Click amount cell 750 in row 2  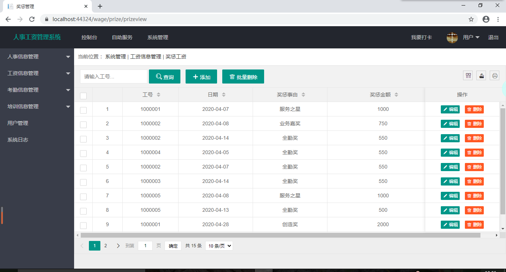(383, 123)
